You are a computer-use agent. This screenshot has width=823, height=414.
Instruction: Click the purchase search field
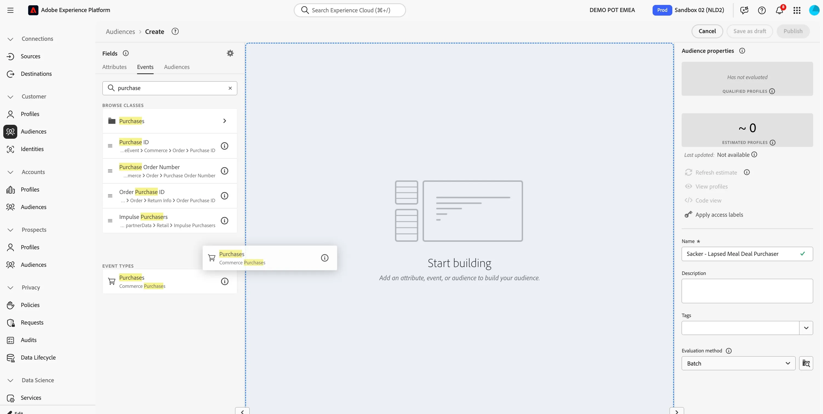[x=170, y=88]
